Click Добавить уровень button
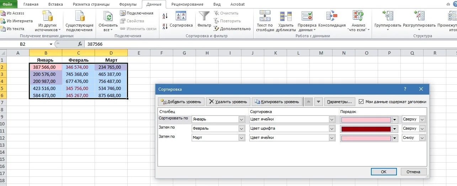This screenshot has width=457, height=186. pyautogui.click(x=181, y=102)
